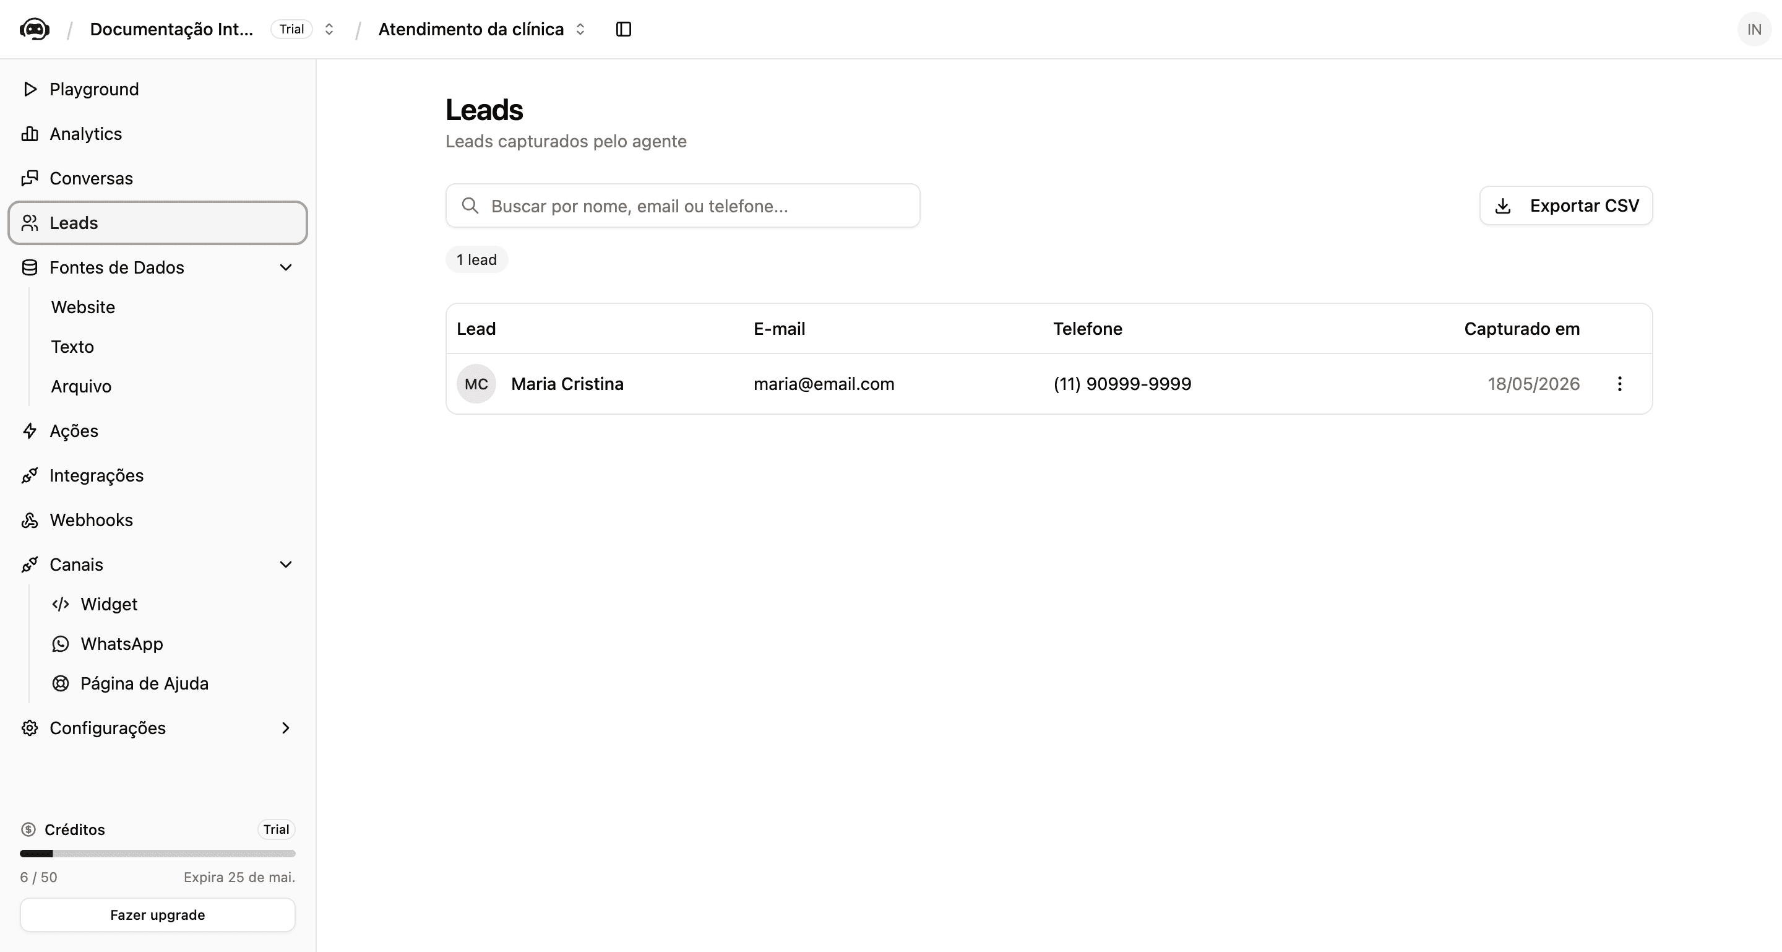1782x952 pixels.
Task: Open Conversas in the sidebar
Action: 158,178
